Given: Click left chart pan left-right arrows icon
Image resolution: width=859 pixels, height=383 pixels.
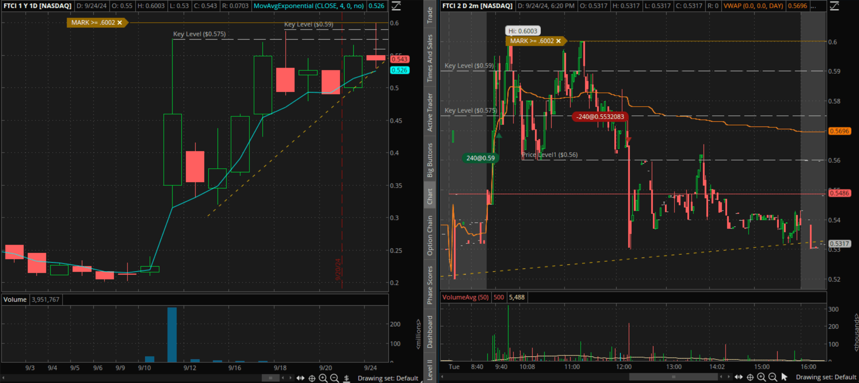Looking at the screenshot, I should point(300,378).
